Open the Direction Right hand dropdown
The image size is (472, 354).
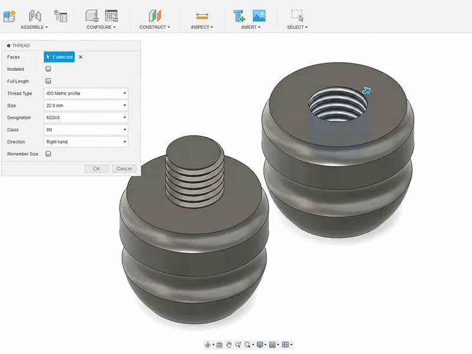pyautogui.click(x=86, y=142)
